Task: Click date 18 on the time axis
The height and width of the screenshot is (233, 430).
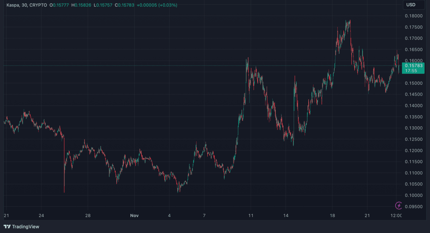Action: (332, 215)
